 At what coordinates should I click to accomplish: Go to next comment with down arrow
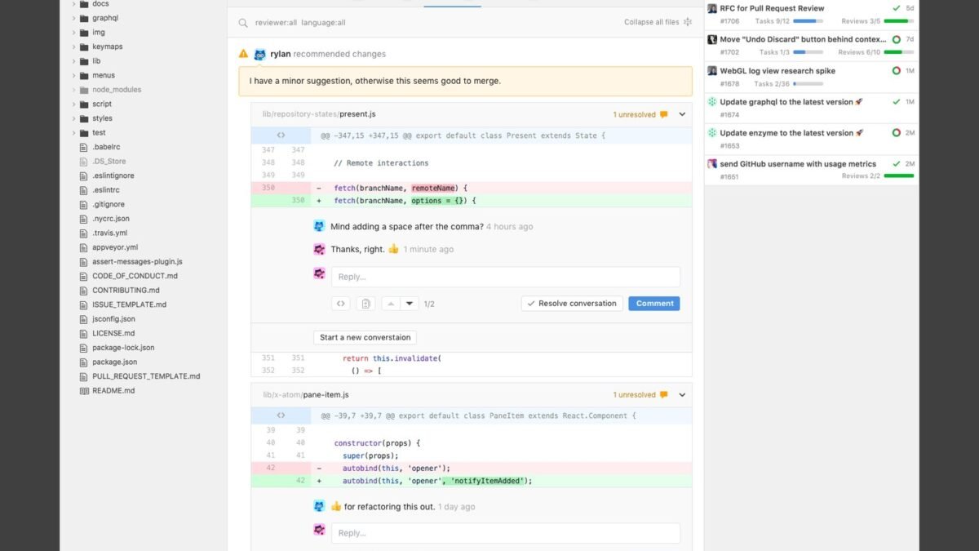(x=410, y=304)
